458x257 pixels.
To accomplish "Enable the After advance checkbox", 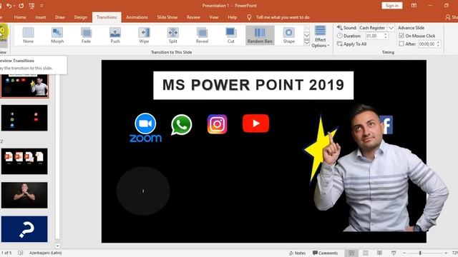I will click(x=401, y=44).
